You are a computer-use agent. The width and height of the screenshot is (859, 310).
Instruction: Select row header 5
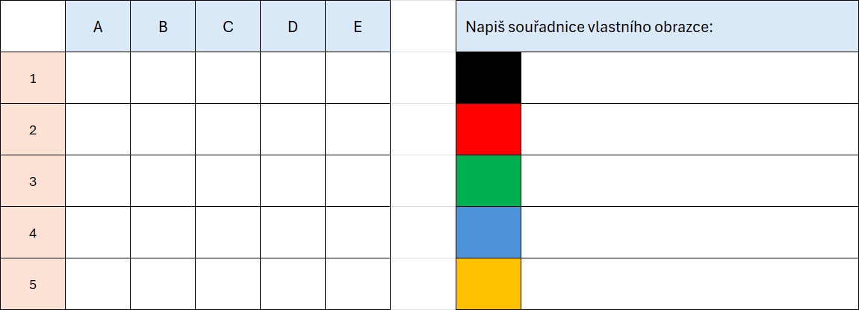pos(32,284)
